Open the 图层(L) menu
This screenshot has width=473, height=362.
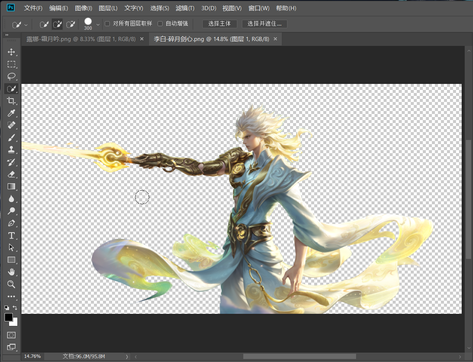(108, 8)
